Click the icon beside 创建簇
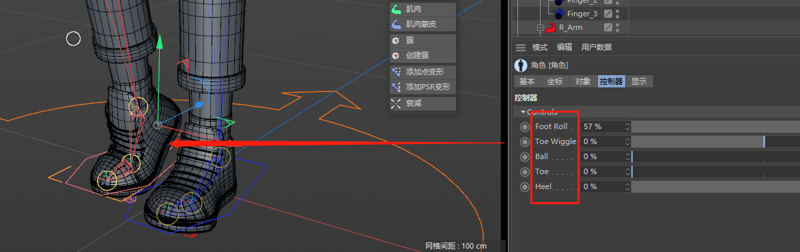The height and width of the screenshot is (252, 800). 396,55
